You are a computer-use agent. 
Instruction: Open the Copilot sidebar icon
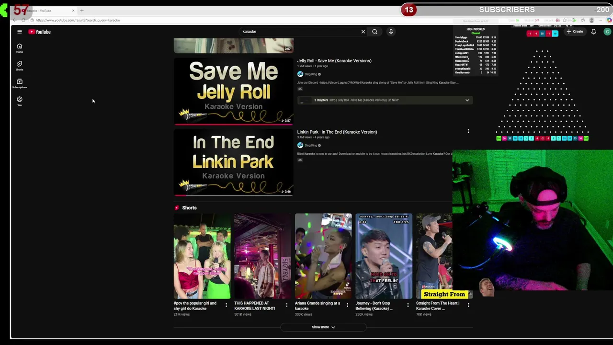609,21
